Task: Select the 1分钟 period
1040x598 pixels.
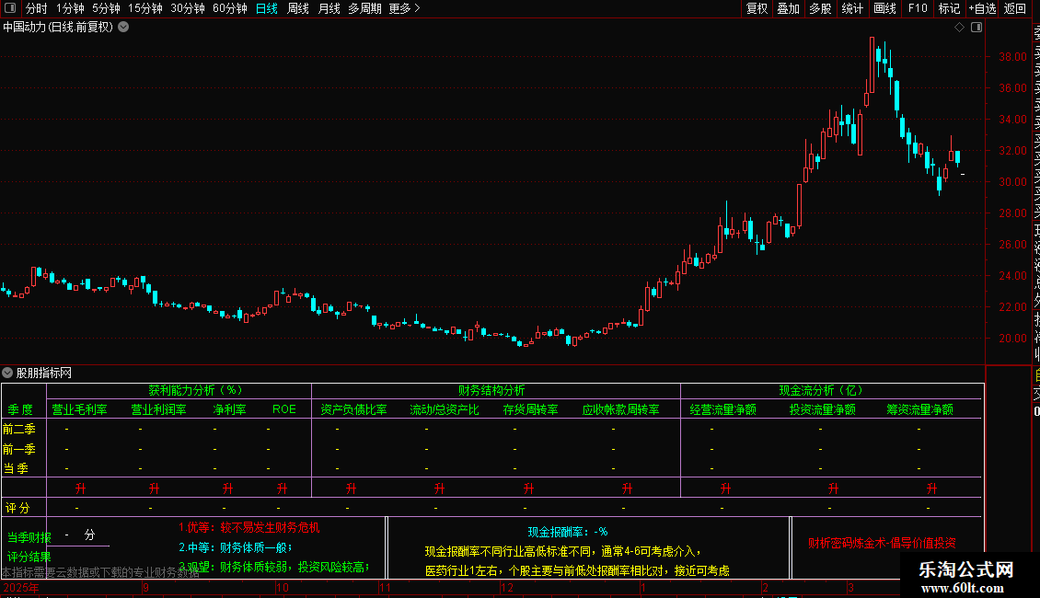Action: point(70,8)
